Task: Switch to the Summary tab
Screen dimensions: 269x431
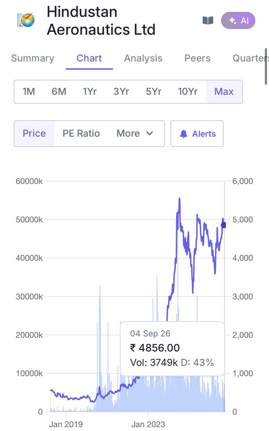Action: 33,58
